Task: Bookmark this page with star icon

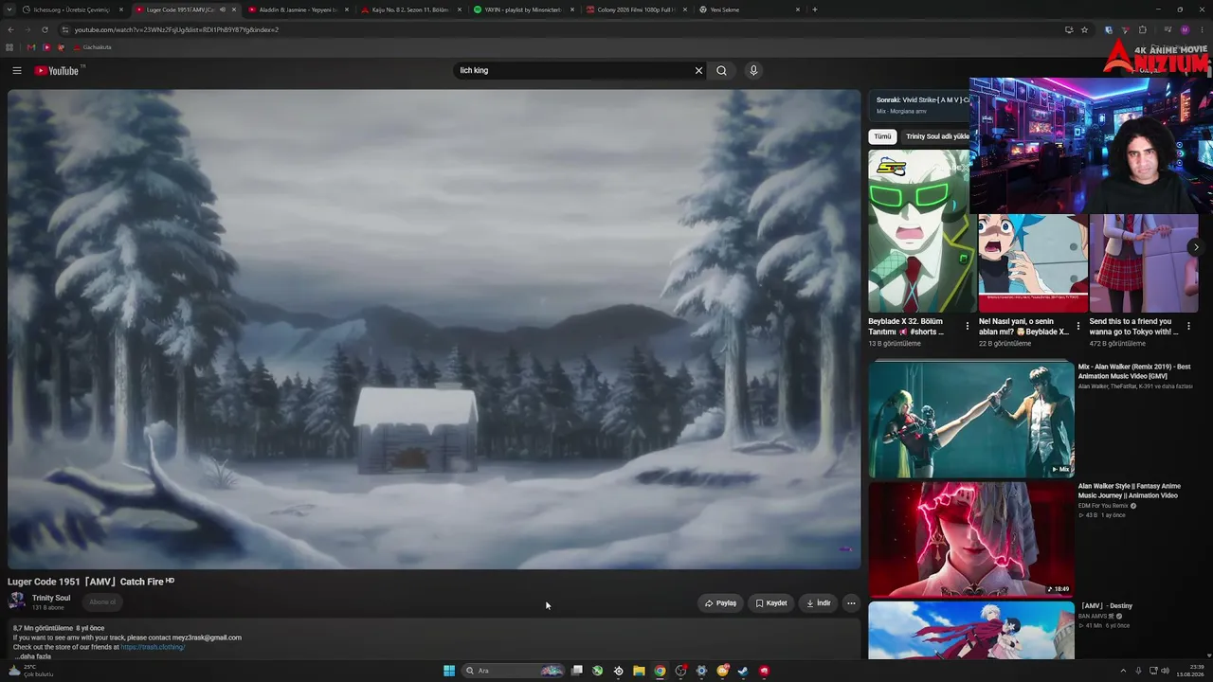Action: point(1085,29)
